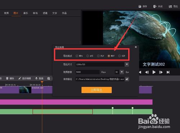Click the bitrate input field

point(87,72)
